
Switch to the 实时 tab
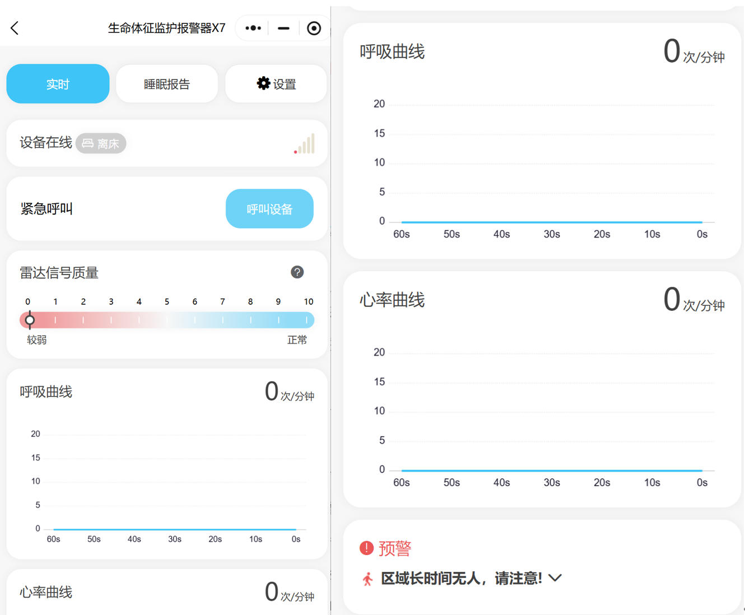[58, 84]
